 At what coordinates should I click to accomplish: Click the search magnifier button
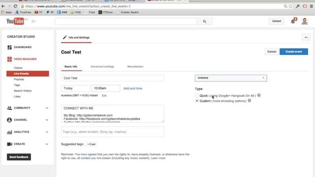(204, 21)
